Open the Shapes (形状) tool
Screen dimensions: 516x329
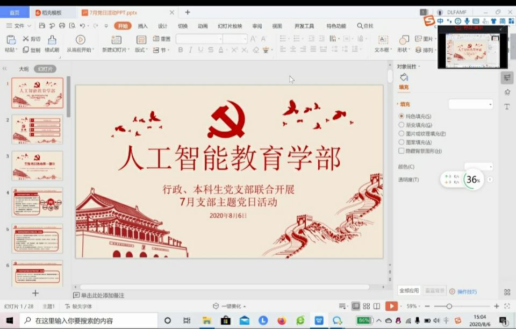(404, 40)
